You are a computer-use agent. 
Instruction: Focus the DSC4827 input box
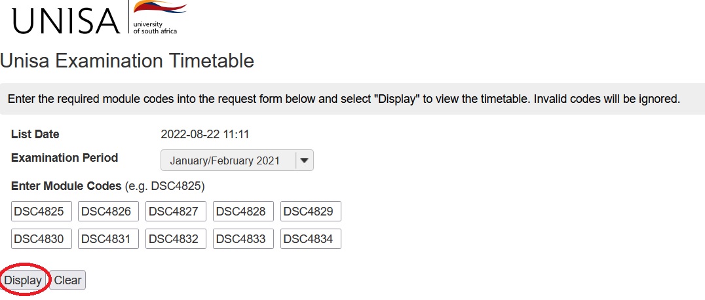click(x=176, y=212)
